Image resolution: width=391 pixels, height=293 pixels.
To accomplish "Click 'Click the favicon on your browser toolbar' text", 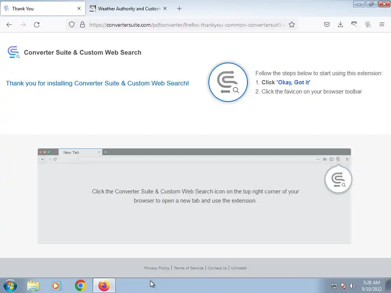I will [x=312, y=92].
